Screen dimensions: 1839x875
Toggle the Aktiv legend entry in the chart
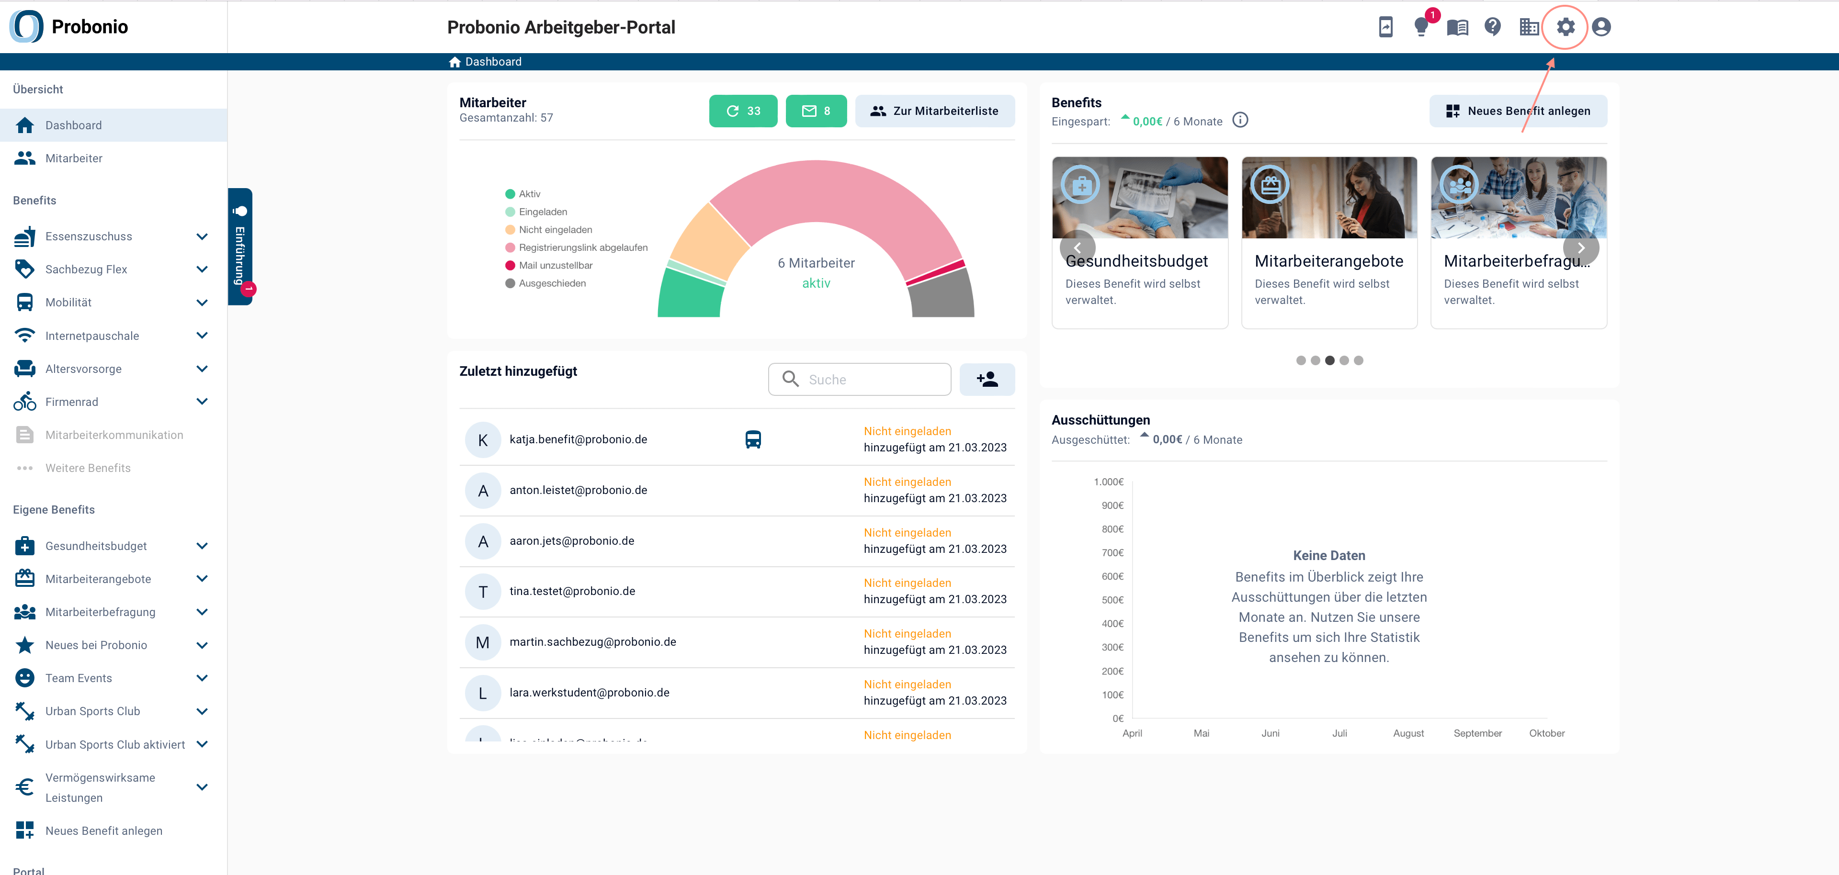522,194
